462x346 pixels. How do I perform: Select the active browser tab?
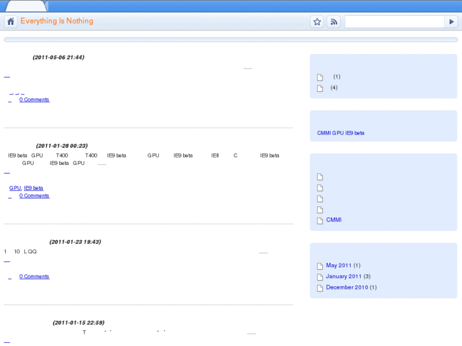click(27, 6)
